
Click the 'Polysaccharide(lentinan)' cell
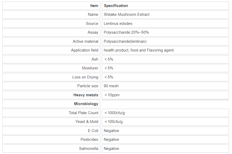(x=125, y=41)
